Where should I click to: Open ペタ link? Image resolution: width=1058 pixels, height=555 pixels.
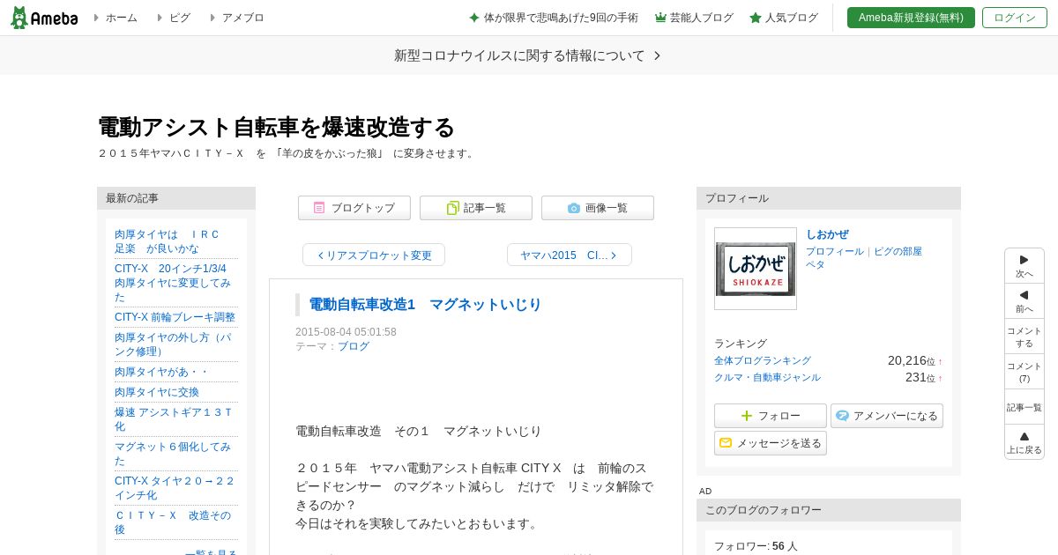tap(816, 264)
